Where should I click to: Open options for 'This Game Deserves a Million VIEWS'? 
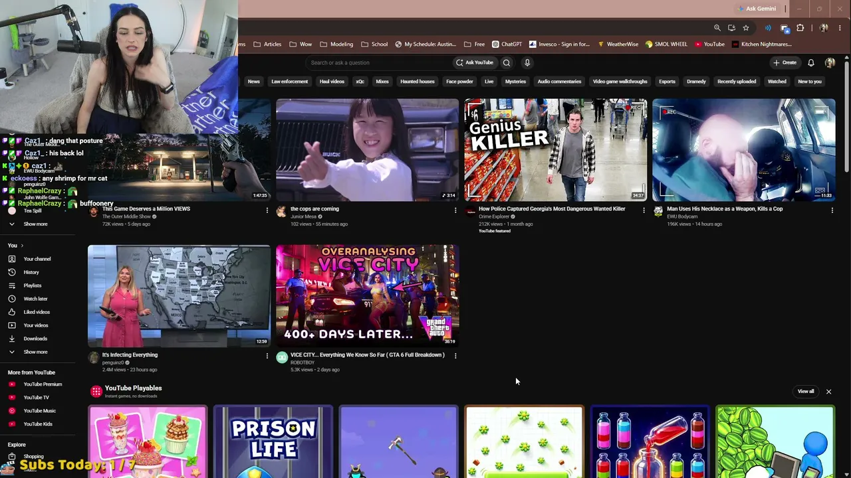tap(267, 210)
